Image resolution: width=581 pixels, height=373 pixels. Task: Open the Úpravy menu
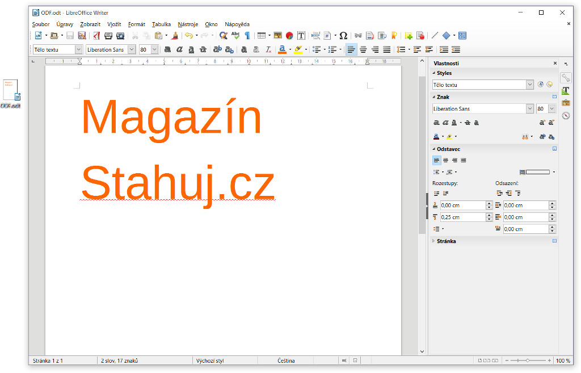(65, 24)
